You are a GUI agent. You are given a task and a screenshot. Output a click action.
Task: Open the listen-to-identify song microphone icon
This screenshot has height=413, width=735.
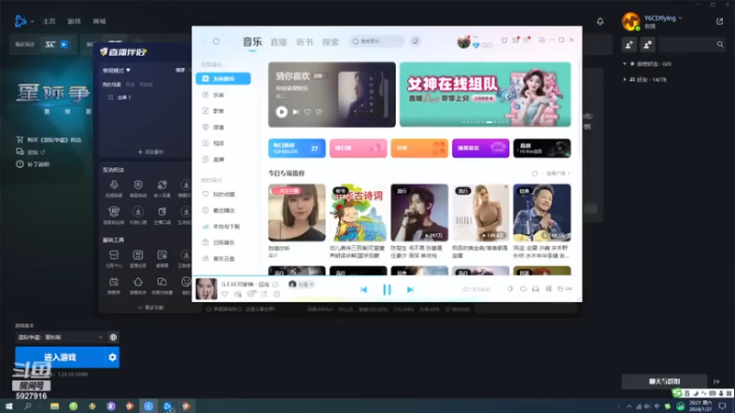point(415,41)
